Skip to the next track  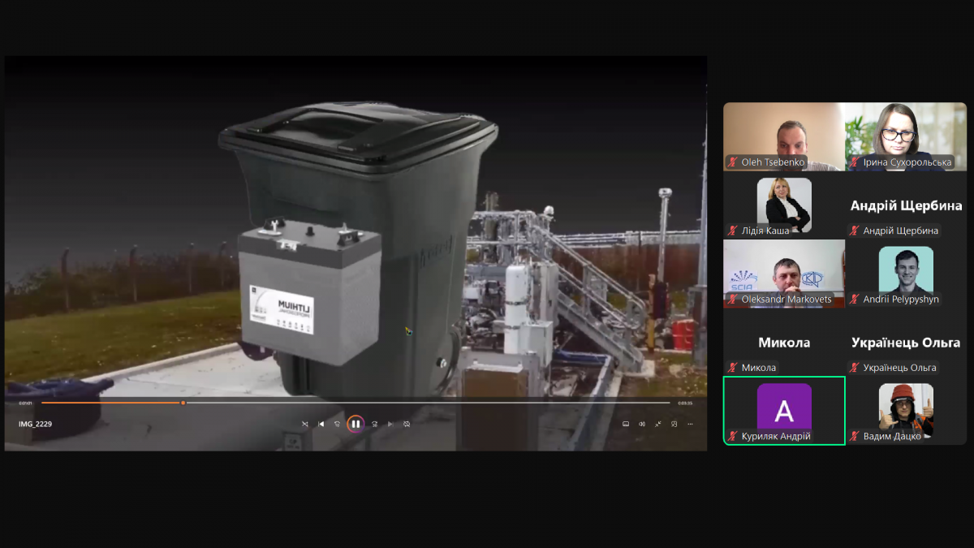coord(390,424)
